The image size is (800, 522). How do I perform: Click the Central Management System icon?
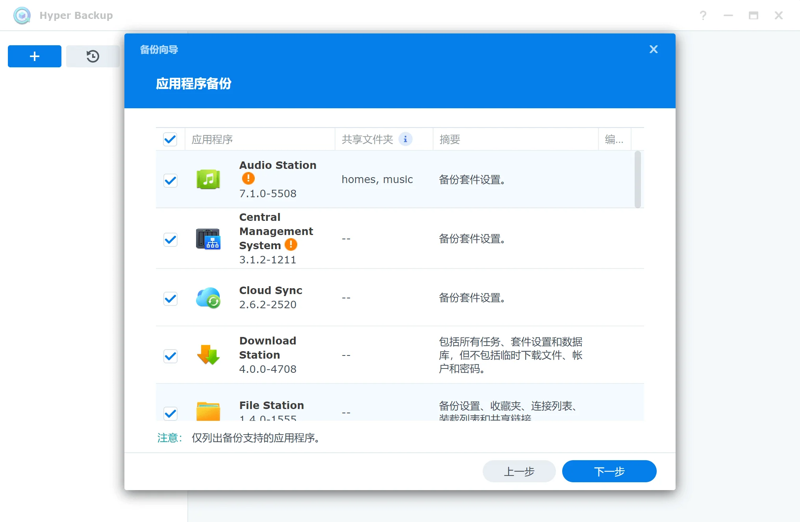point(208,239)
